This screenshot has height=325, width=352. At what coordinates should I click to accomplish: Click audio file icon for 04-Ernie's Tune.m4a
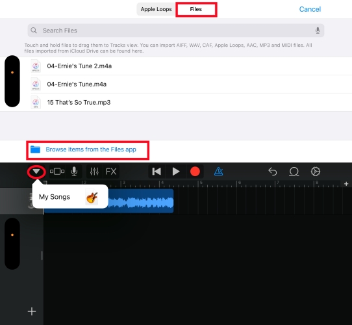[36, 84]
